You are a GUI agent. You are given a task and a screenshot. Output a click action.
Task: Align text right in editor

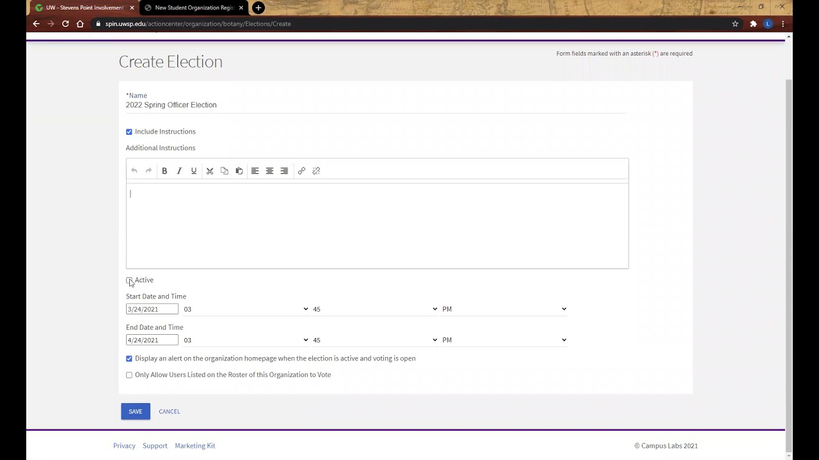tap(284, 171)
